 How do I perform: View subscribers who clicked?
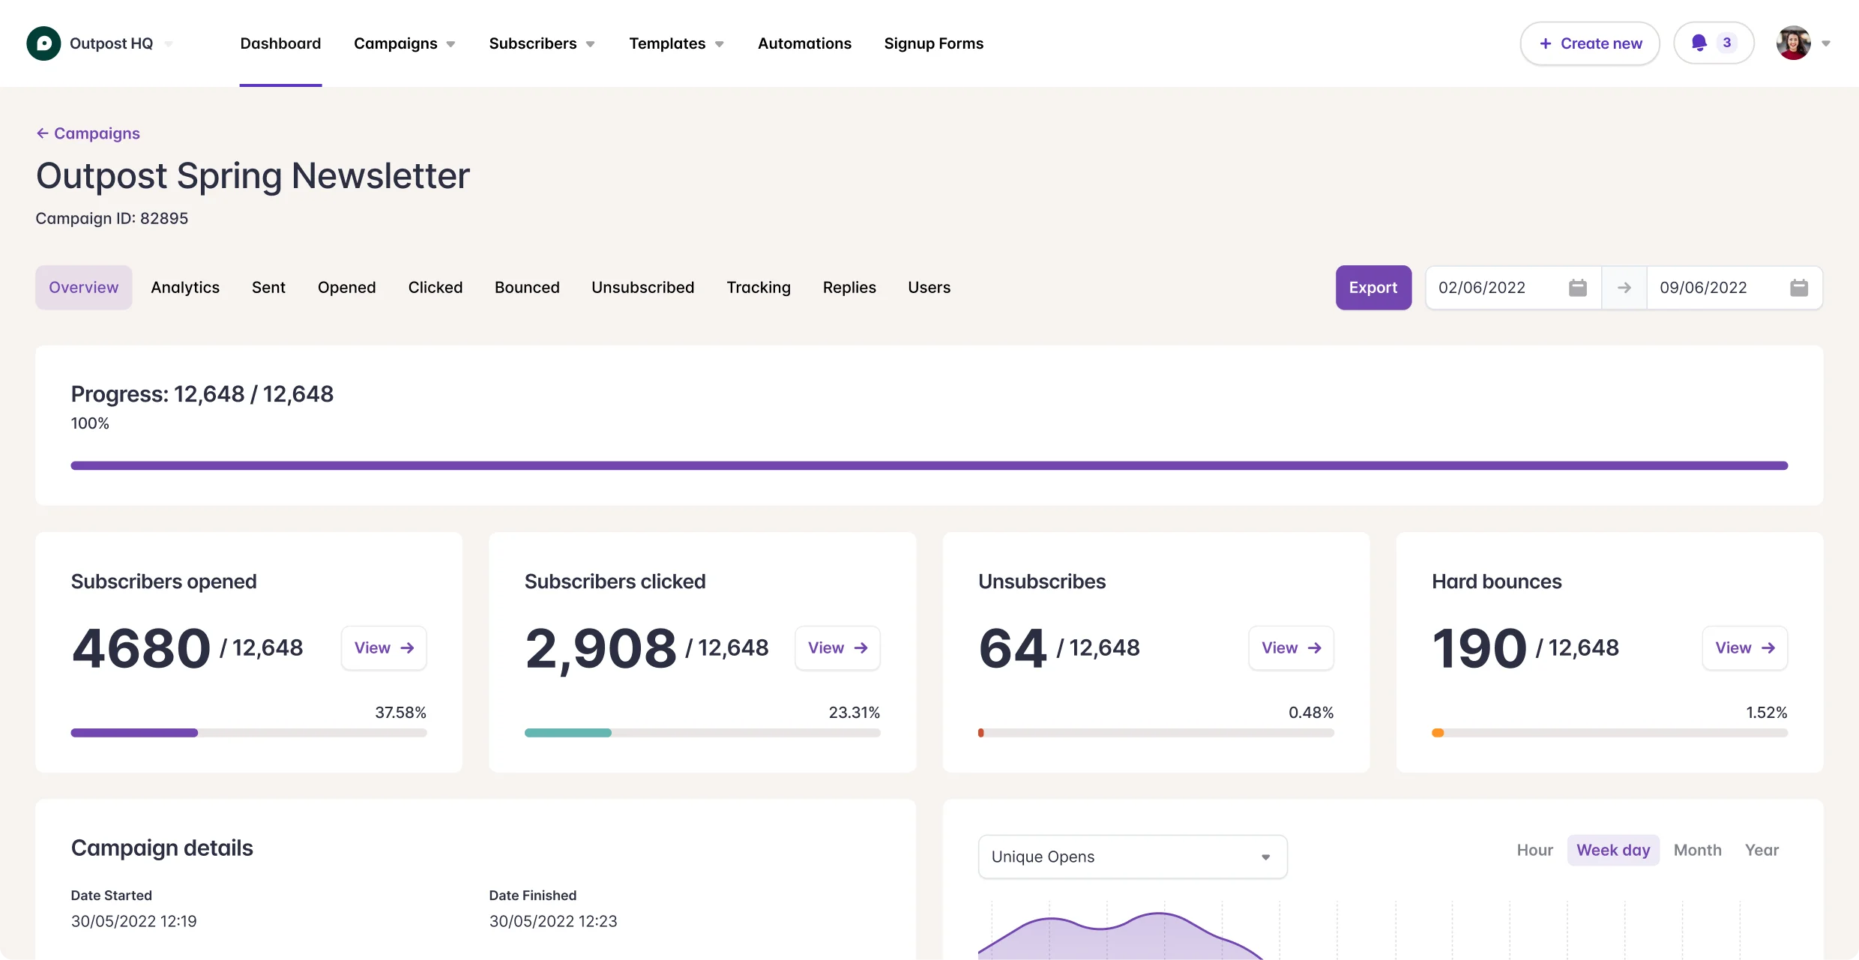837,648
